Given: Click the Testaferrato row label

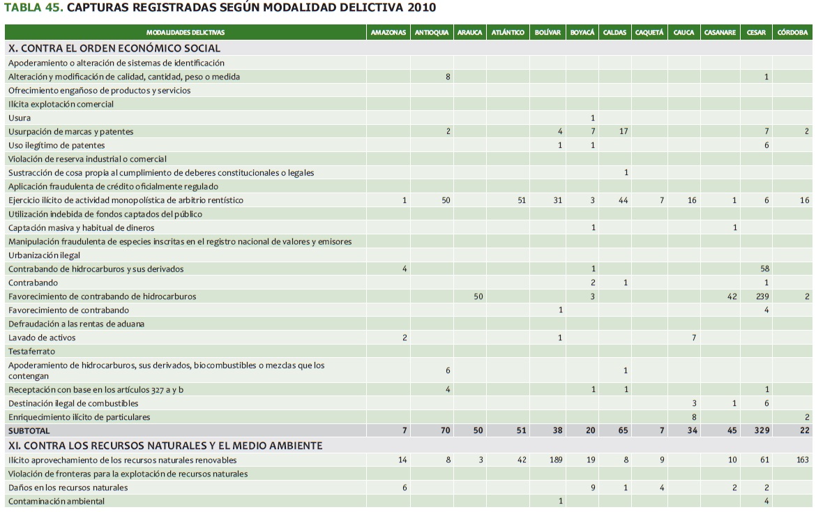Looking at the screenshot, I should (31, 352).
